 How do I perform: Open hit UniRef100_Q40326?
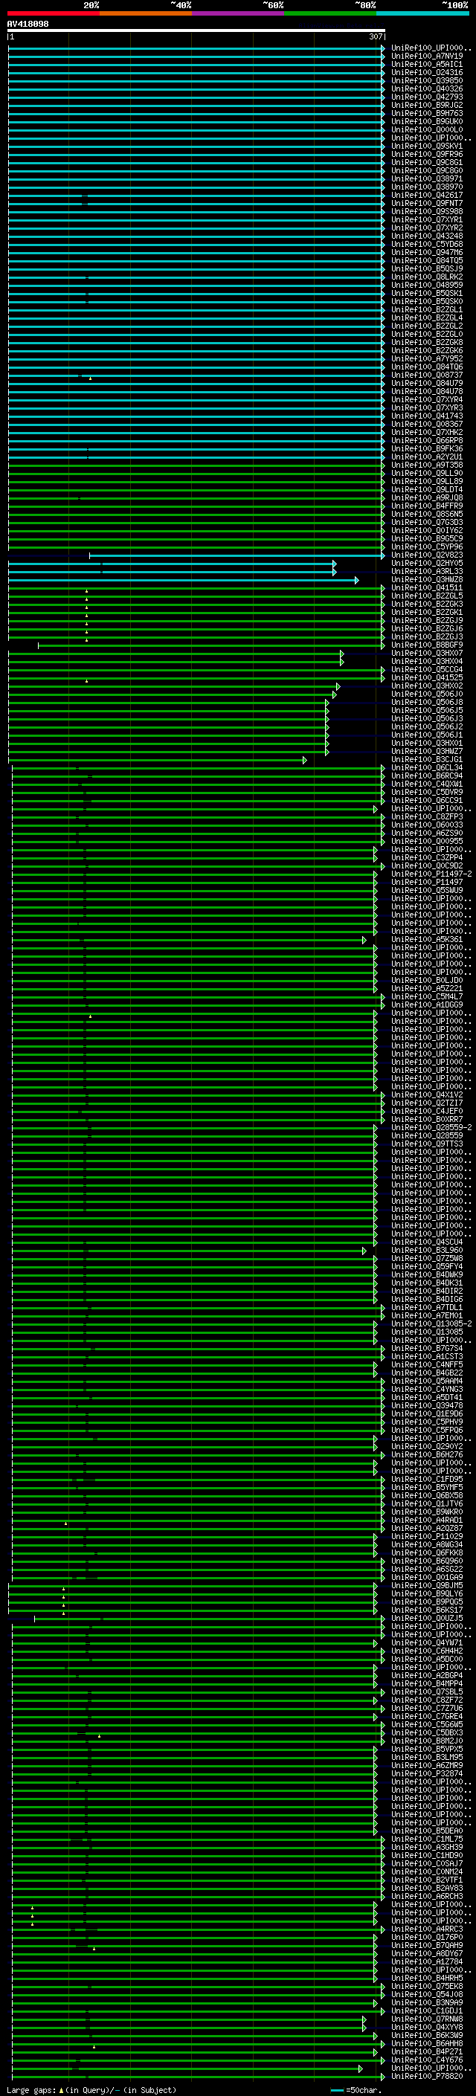(427, 88)
